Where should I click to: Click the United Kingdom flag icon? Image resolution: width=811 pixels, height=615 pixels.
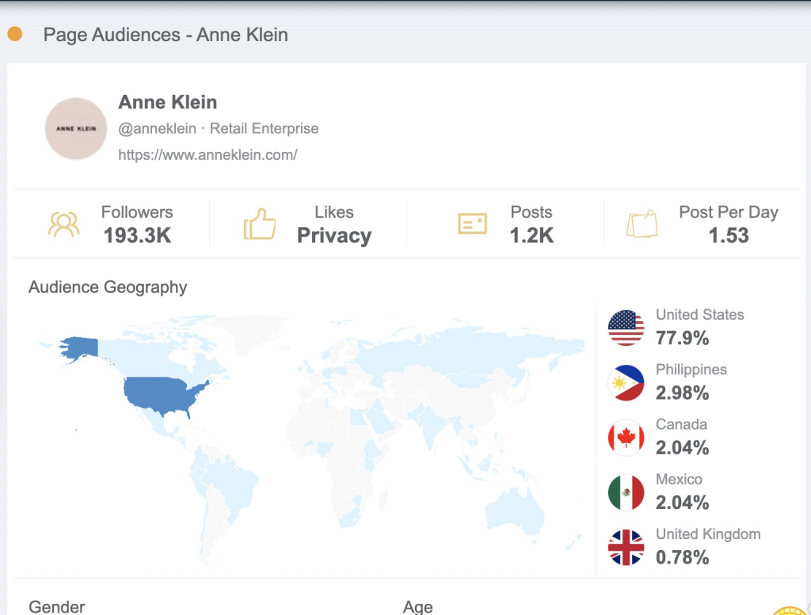[x=626, y=547]
